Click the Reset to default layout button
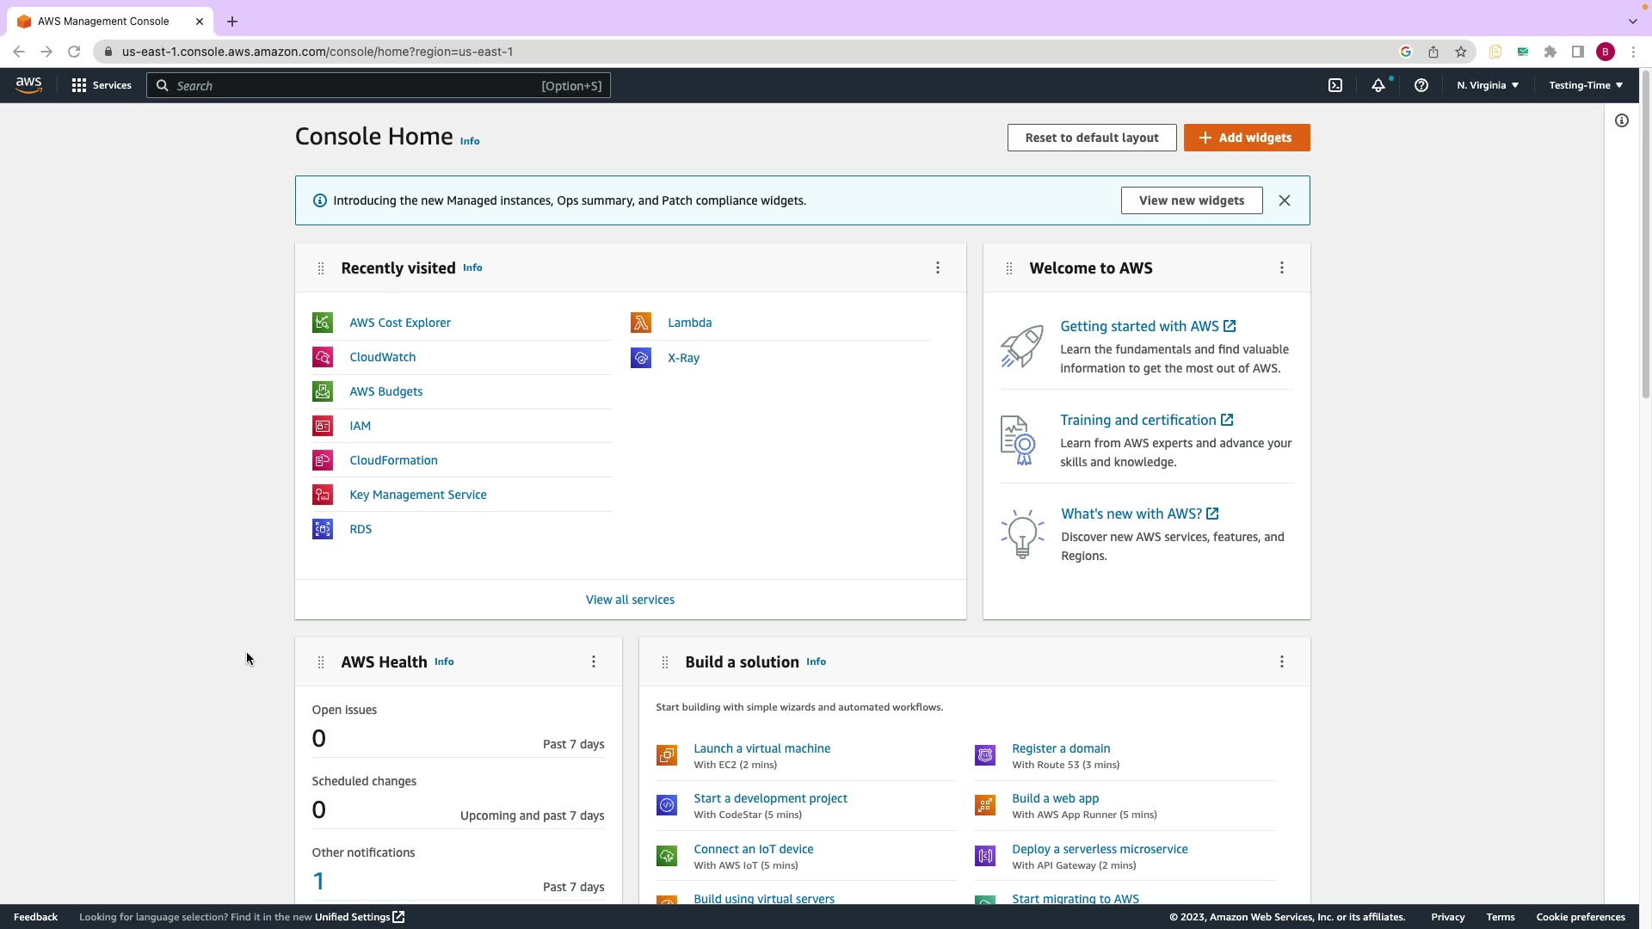 1092,138
